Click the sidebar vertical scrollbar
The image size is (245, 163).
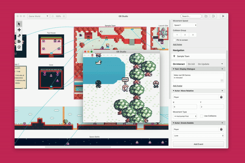(227, 99)
